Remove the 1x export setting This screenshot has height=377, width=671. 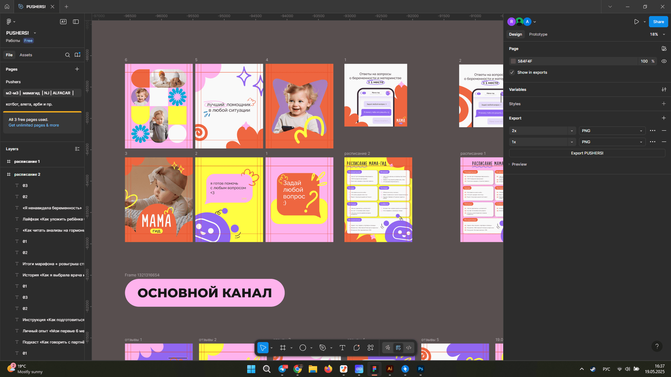664,142
